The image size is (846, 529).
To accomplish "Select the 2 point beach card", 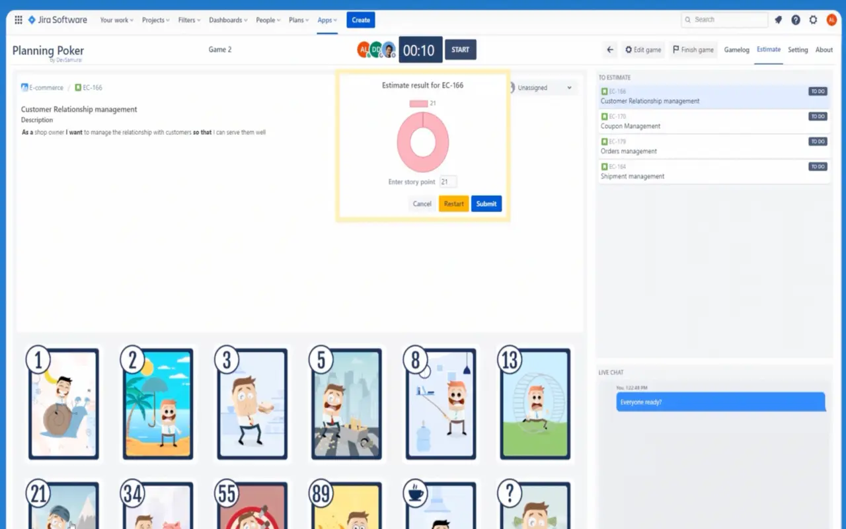I will (157, 404).
